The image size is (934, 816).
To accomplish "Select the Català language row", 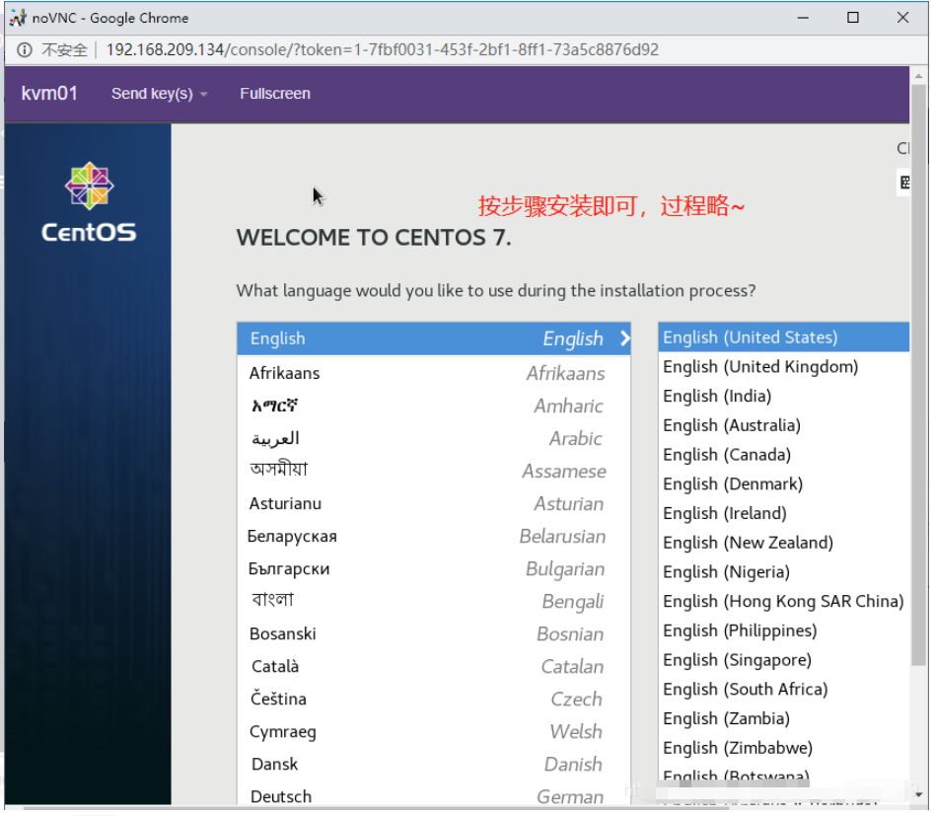I will coord(434,666).
